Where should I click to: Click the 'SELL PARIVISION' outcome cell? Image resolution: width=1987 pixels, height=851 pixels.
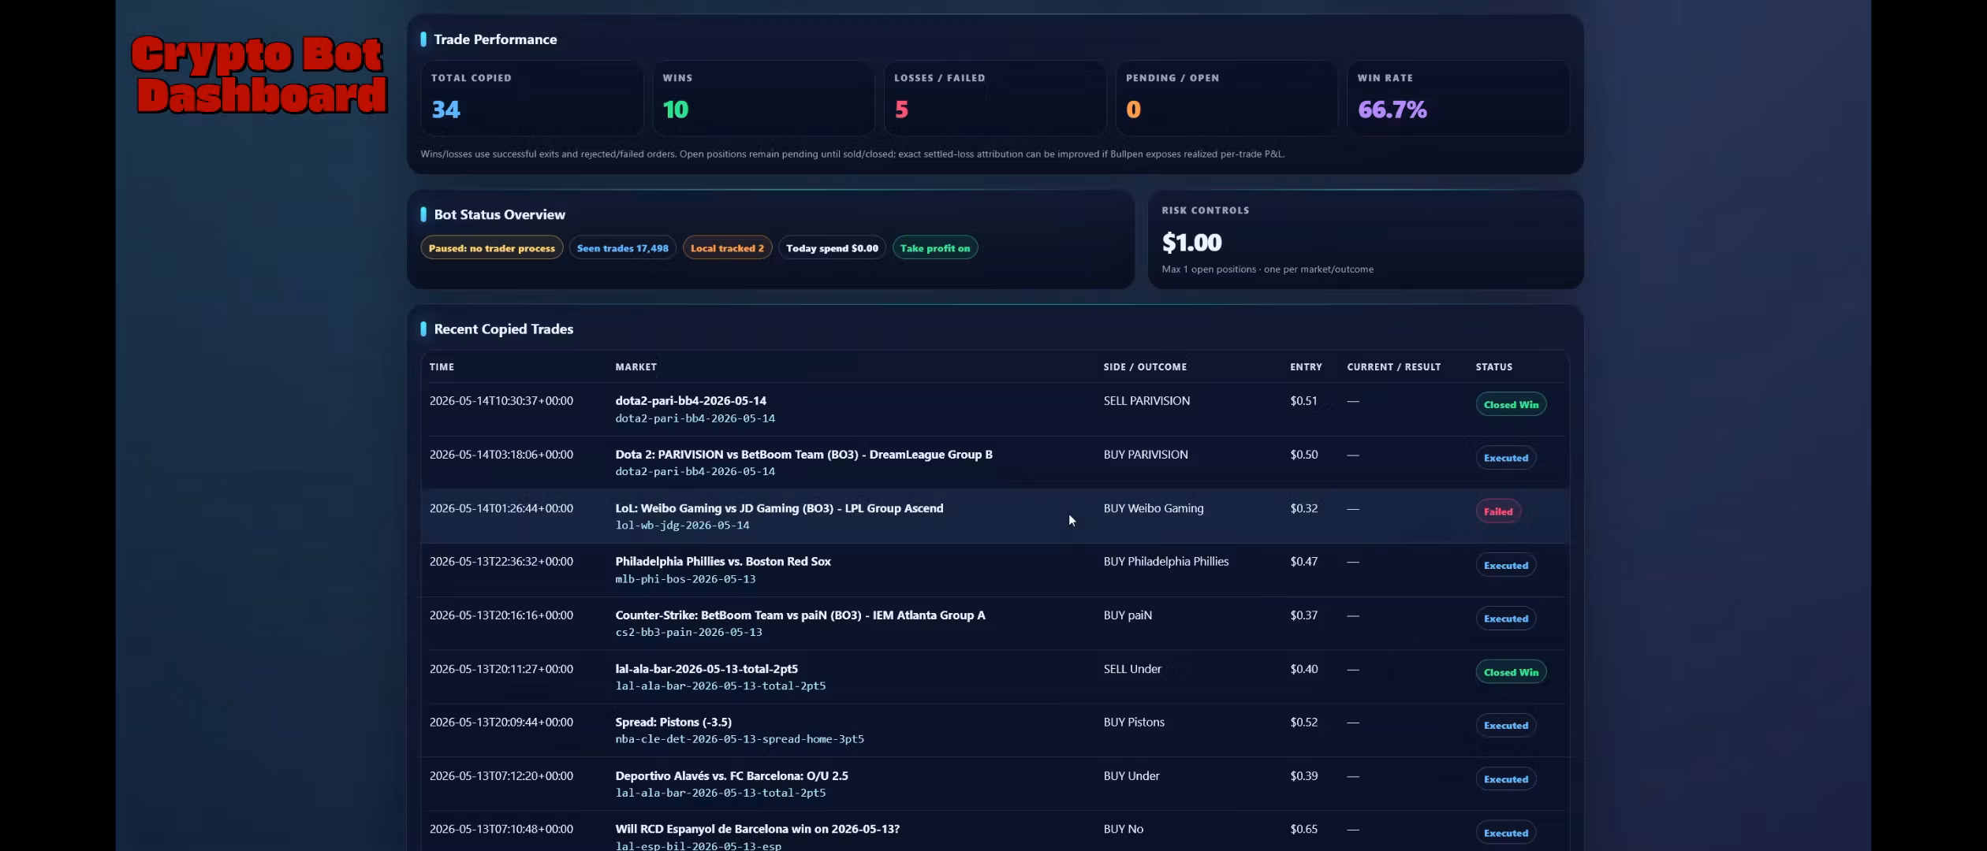[x=1146, y=401]
